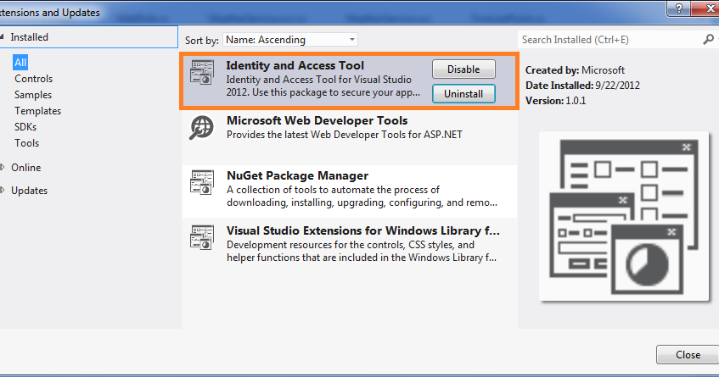Click the Online label in the tree
719x377 pixels.
pyautogui.click(x=26, y=168)
